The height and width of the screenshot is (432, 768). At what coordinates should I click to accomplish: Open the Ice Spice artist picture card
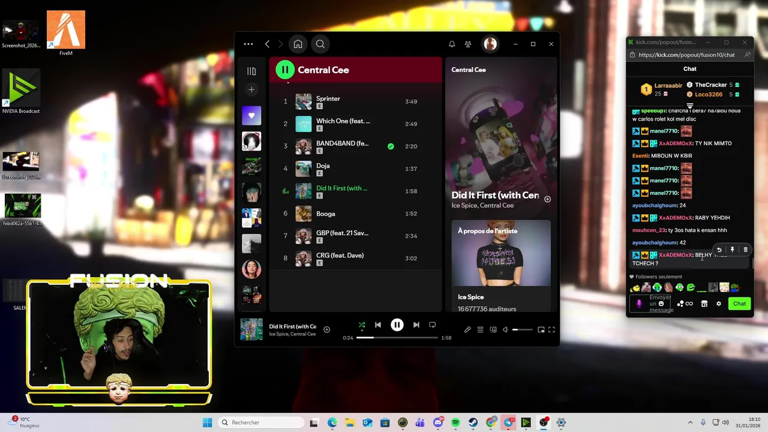pos(501,254)
